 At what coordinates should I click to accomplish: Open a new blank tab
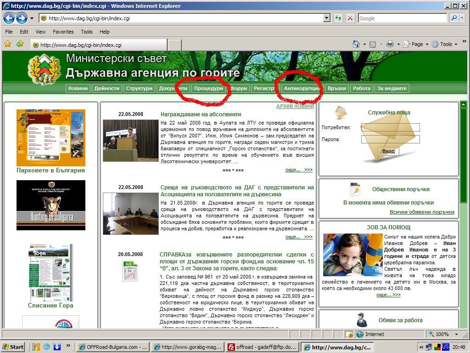174,45
